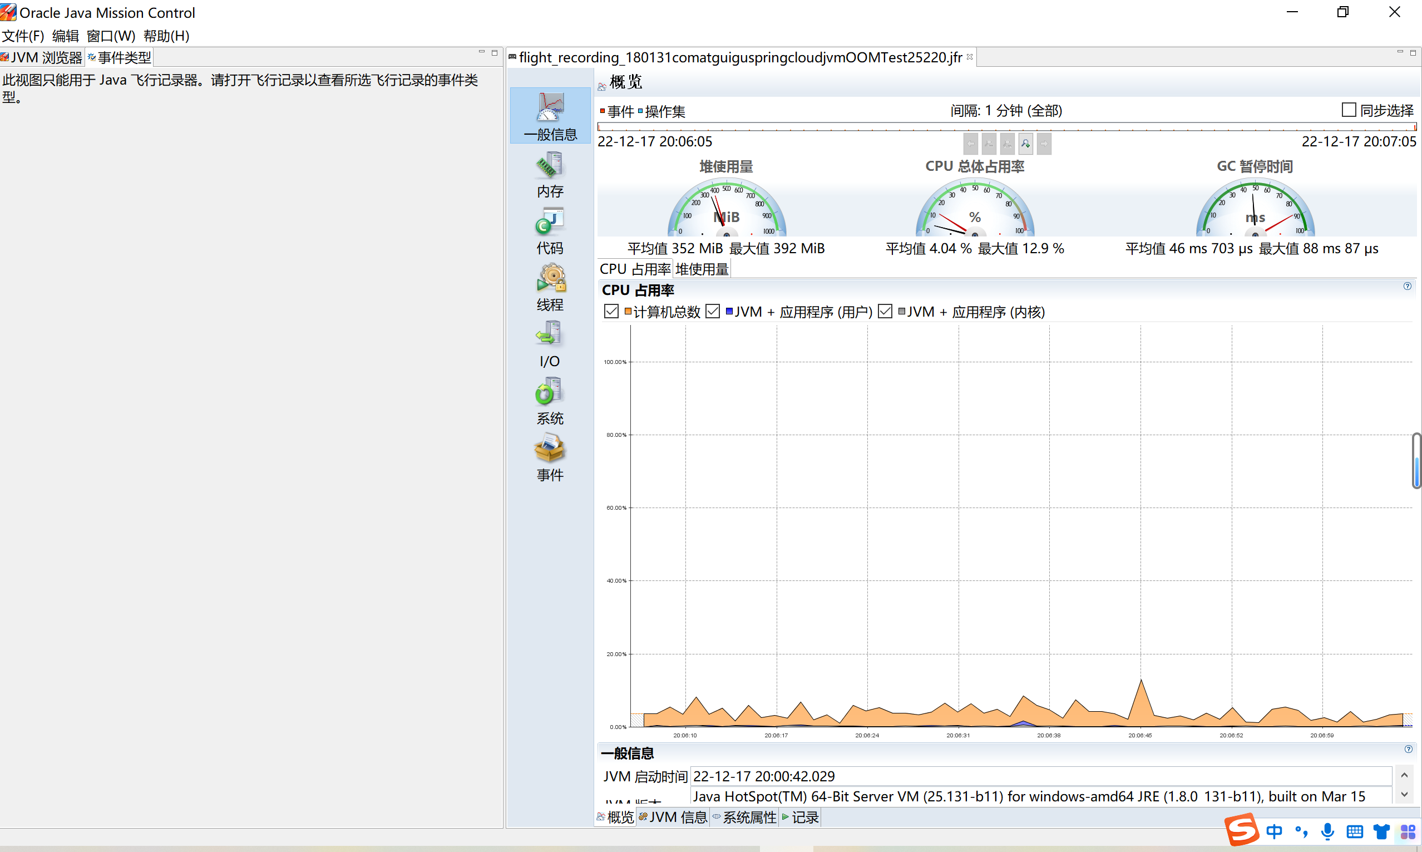Open the Sogou soft keyboard icon

[x=1354, y=831]
